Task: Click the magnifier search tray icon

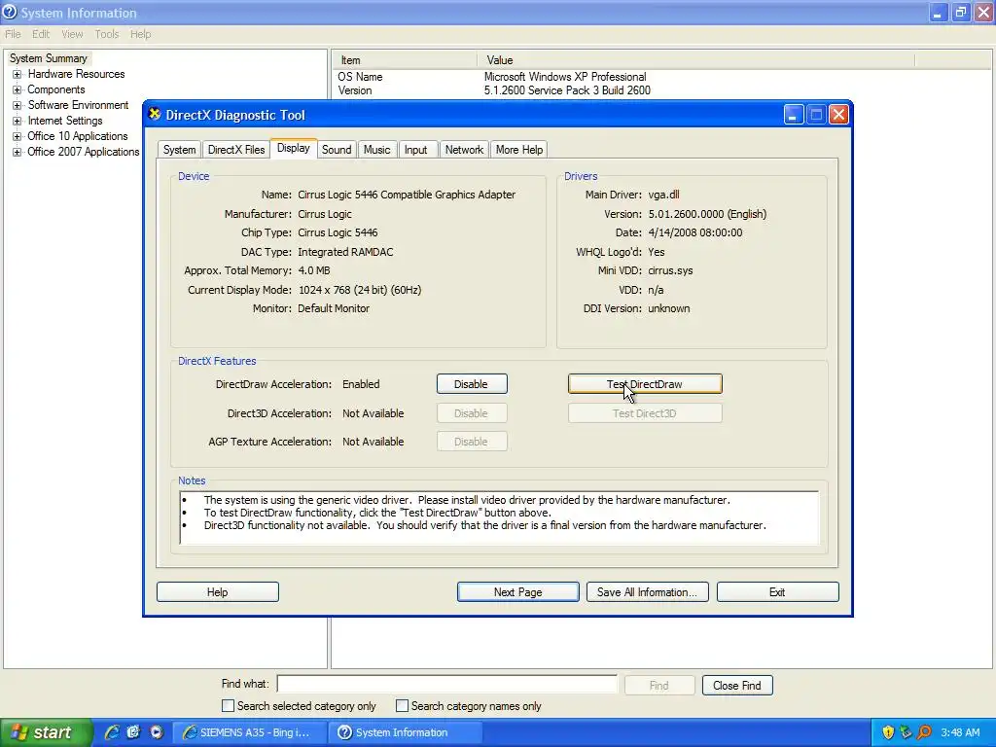Action: click(924, 732)
